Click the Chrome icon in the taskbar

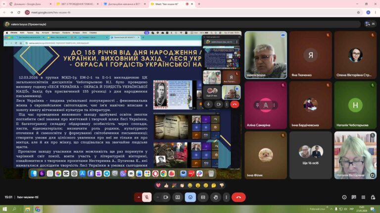click(x=38, y=209)
